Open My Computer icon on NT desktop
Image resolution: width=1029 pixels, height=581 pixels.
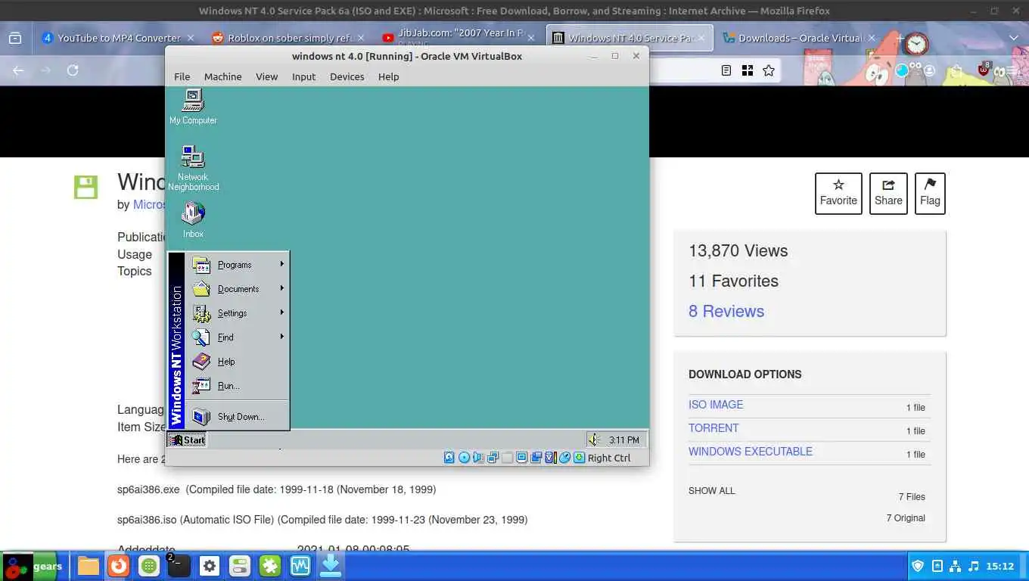click(x=193, y=107)
